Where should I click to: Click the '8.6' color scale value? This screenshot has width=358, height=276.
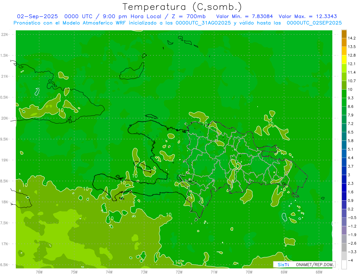point(351,107)
